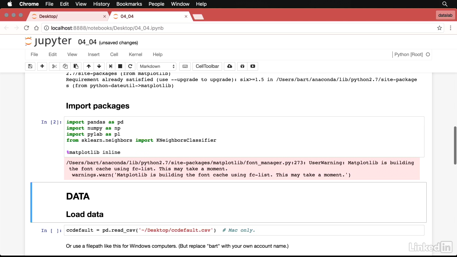Viewport: 457px width, 257px height.
Task: Open the Markdown cell type dropdown
Action: 157,66
